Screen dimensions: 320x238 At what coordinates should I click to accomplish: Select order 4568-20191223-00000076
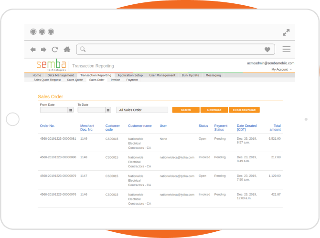coord(58,195)
